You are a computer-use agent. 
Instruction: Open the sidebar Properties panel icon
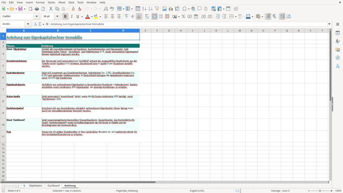coord(338,33)
